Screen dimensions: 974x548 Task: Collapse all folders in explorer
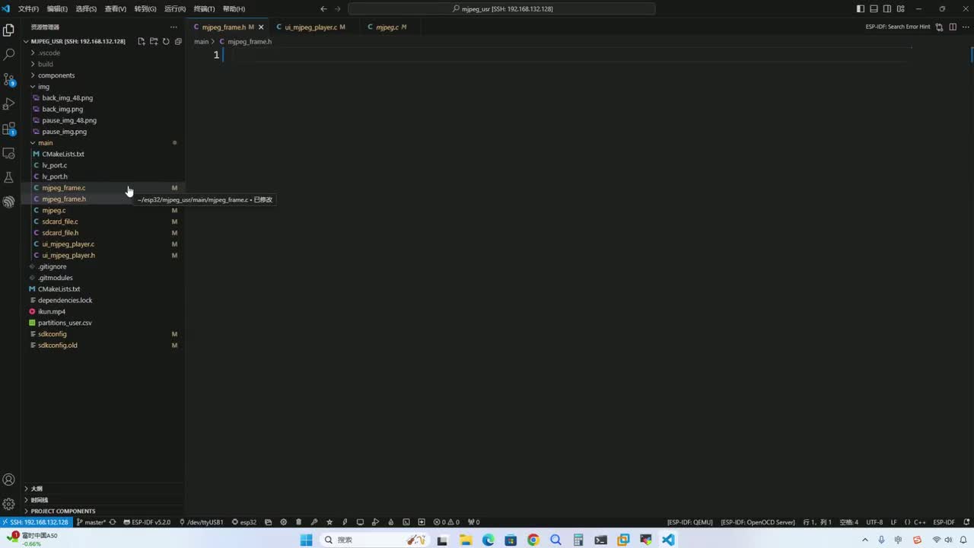click(178, 41)
